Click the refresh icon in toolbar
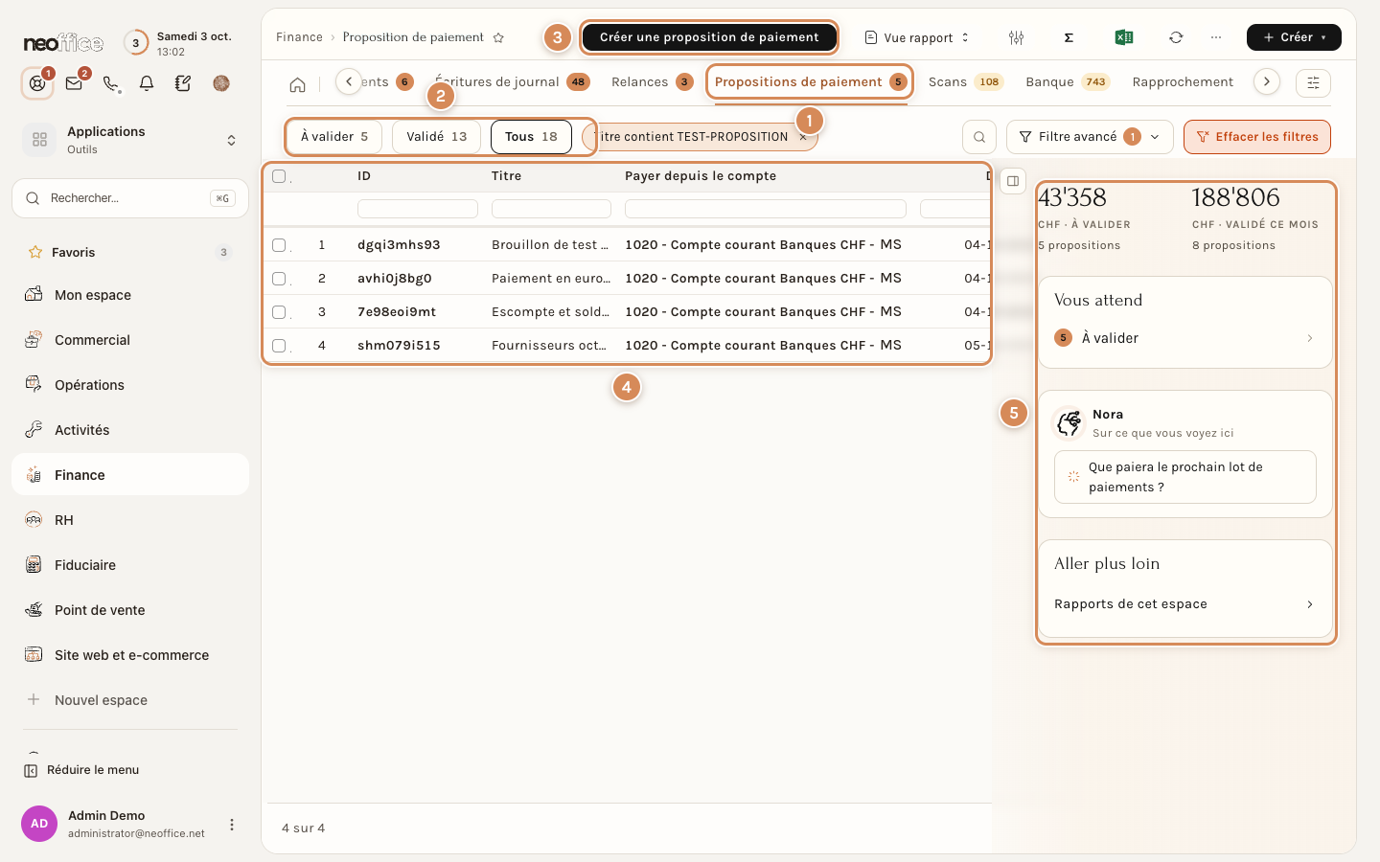Viewport: 1380px width, 862px height. (x=1176, y=37)
